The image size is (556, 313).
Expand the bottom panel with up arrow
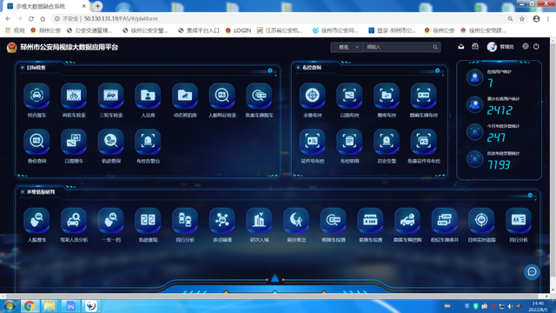pos(275,278)
